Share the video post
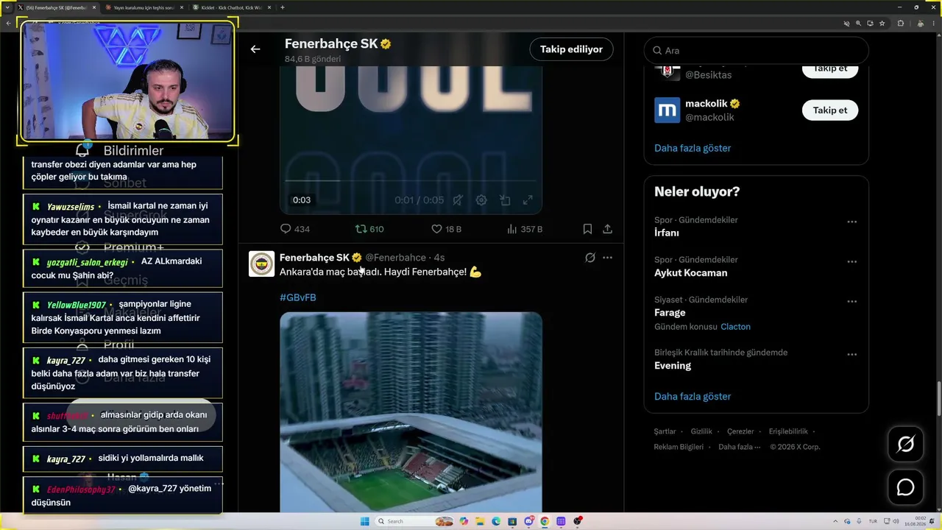 tap(607, 229)
